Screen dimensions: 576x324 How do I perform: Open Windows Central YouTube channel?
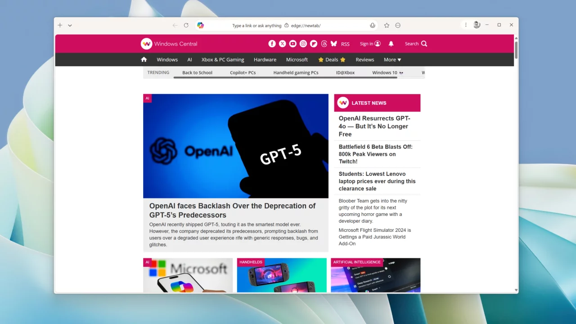click(292, 44)
